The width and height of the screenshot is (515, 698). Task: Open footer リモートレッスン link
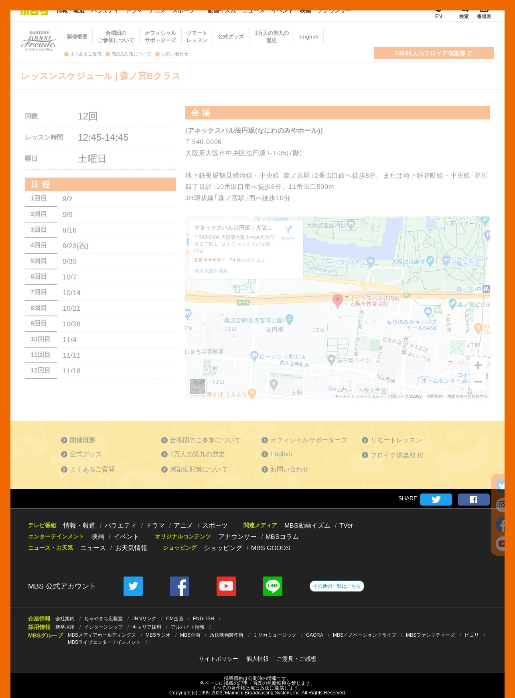pos(392,440)
